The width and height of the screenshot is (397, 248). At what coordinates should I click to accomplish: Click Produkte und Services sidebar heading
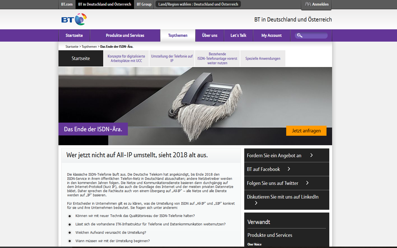(270, 235)
